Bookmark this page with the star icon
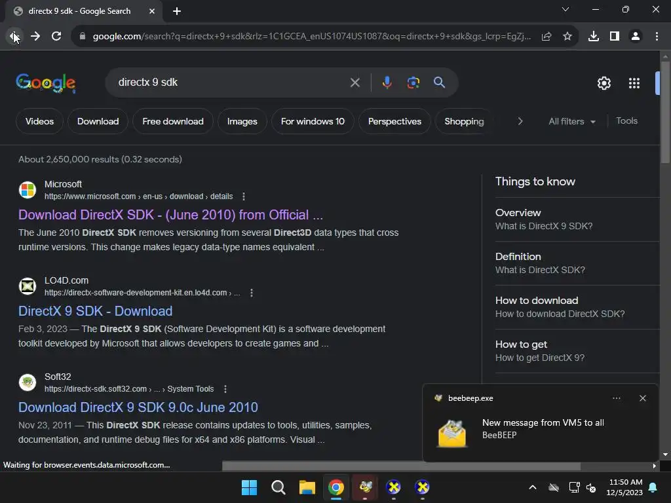The width and height of the screenshot is (671, 503). point(567,37)
